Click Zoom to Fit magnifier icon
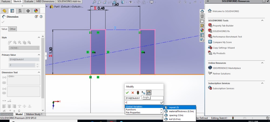 (94, 2)
